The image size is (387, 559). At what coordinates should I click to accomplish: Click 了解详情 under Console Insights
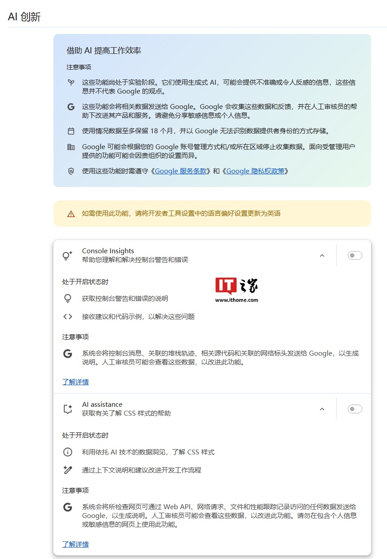pyautogui.click(x=75, y=382)
